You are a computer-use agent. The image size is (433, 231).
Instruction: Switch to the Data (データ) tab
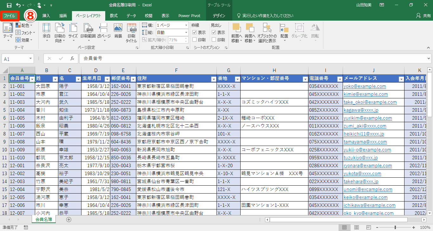tap(131, 16)
